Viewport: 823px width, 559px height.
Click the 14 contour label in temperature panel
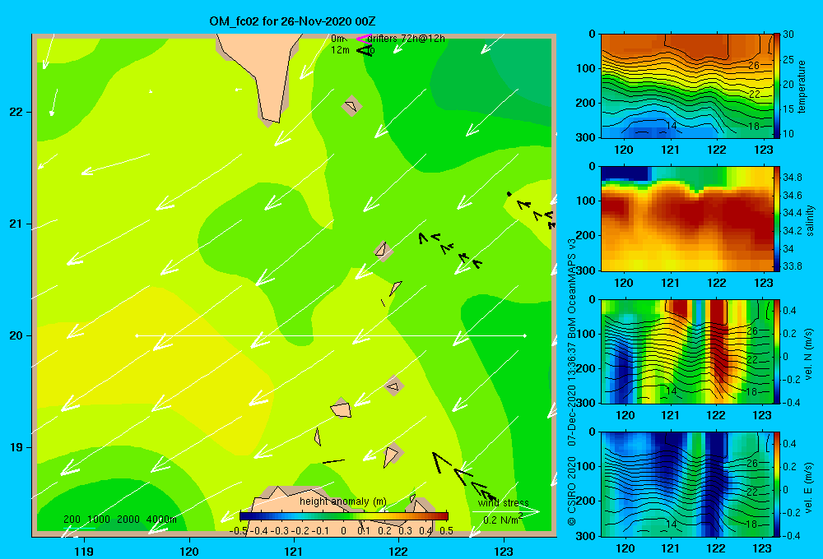pos(671,125)
